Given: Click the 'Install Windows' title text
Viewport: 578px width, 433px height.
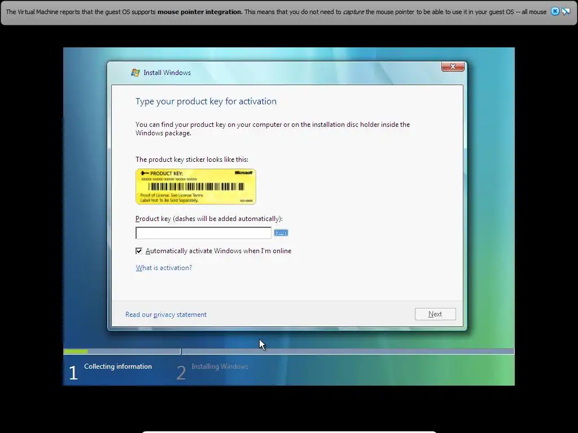Looking at the screenshot, I should click(x=167, y=73).
